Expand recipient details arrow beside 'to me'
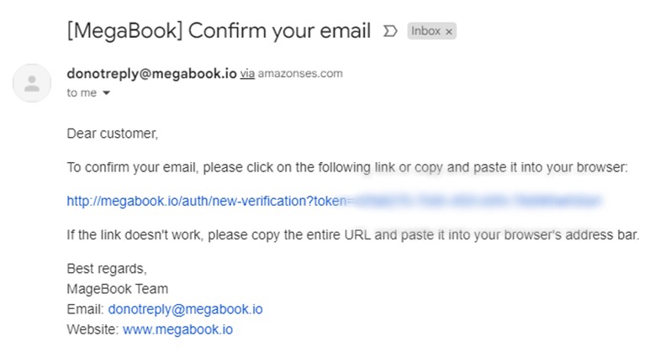This screenshot has height=352, width=655. click(107, 92)
